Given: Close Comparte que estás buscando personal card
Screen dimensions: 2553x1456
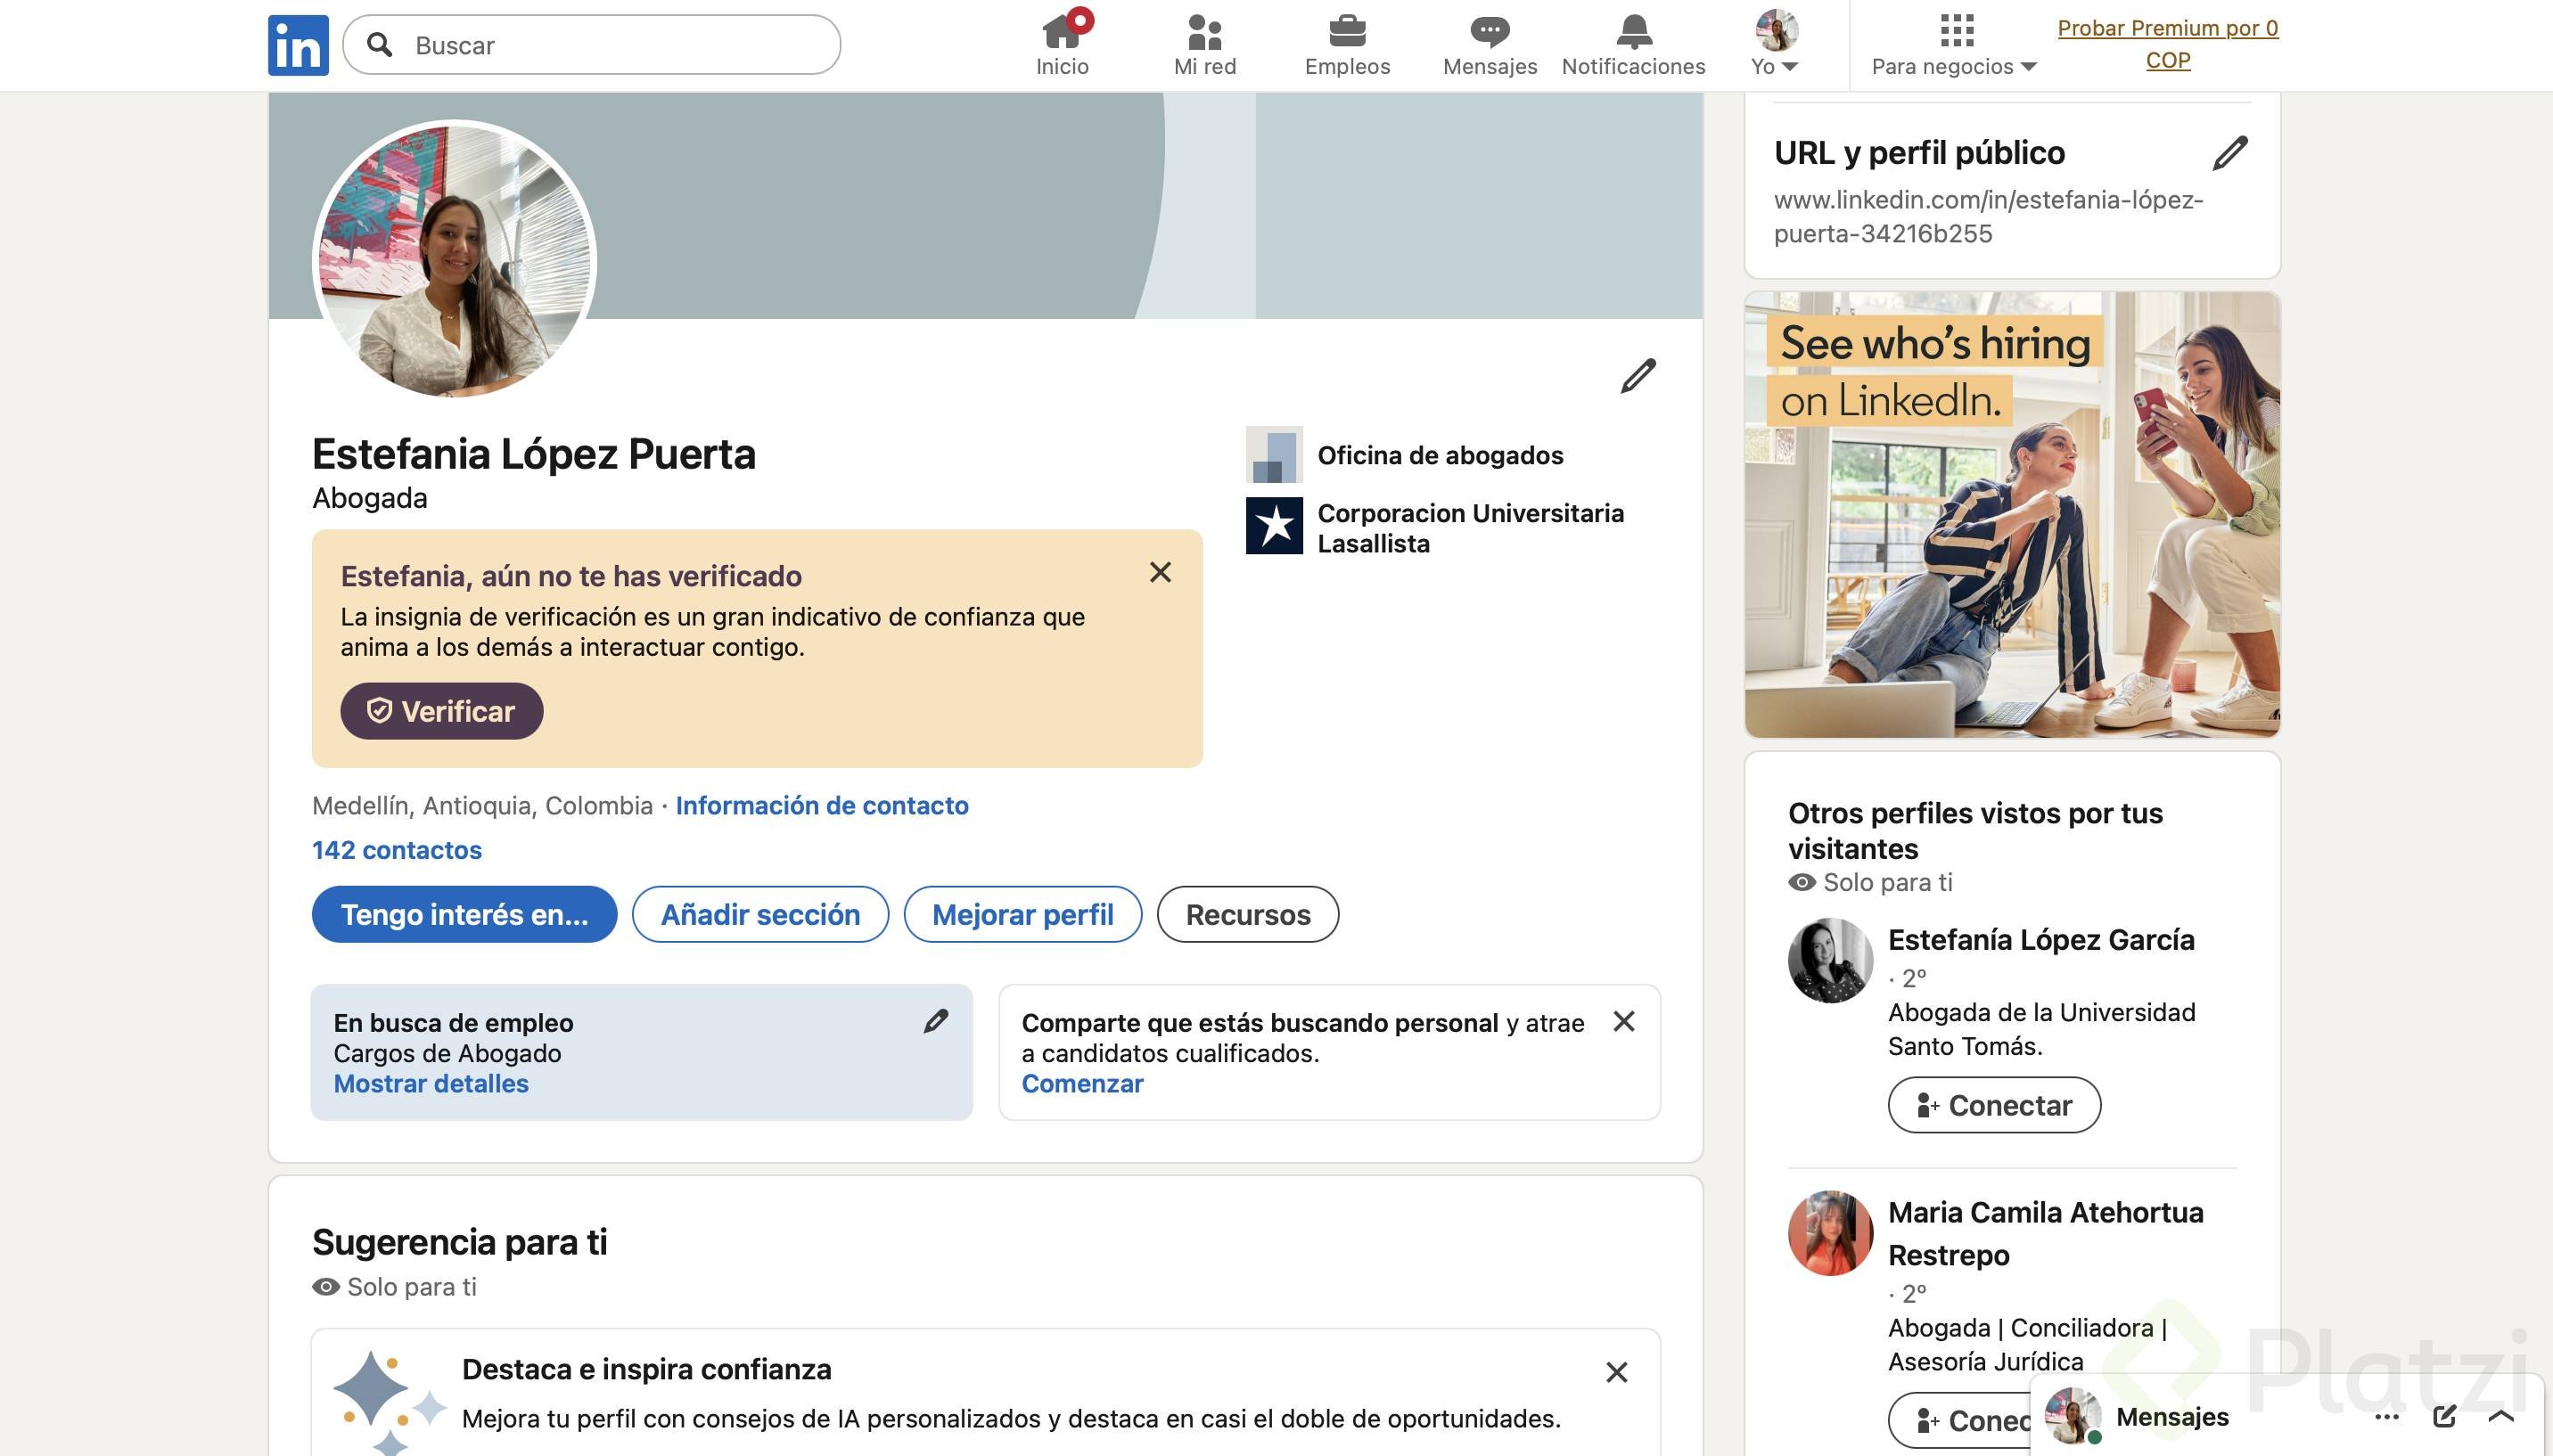Looking at the screenshot, I should 1623,1021.
